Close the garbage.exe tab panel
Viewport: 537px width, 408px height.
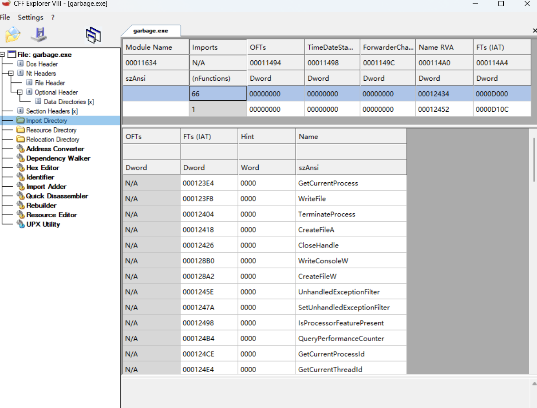coord(534,31)
